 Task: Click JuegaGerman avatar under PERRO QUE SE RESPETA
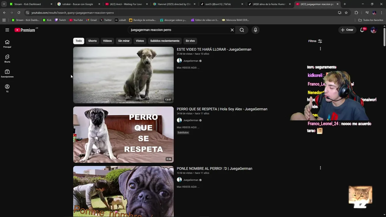[x=179, y=120]
